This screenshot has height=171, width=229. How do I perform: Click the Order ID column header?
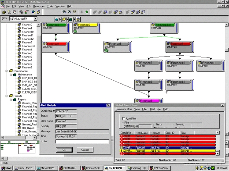pyautogui.click(x=171, y=133)
